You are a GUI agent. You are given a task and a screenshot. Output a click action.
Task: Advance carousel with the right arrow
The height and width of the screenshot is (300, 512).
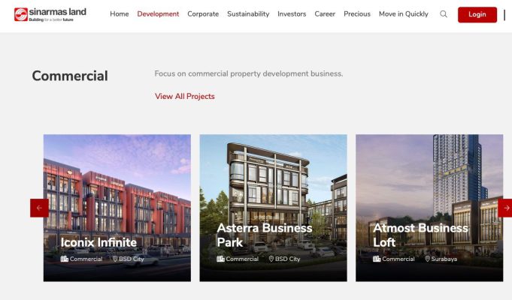pyautogui.click(x=505, y=208)
